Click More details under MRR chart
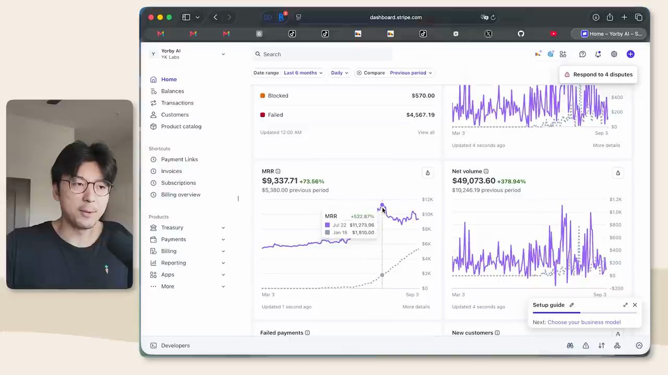This screenshot has height=375, width=668. (x=416, y=307)
